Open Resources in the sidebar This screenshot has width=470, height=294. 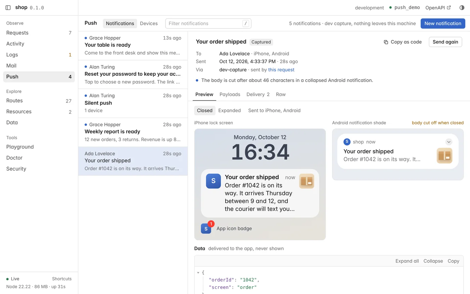(39, 112)
